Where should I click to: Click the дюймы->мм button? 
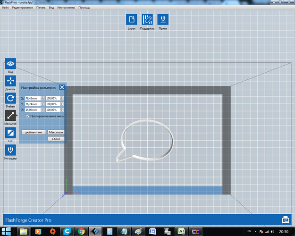click(x=34, y=132)
